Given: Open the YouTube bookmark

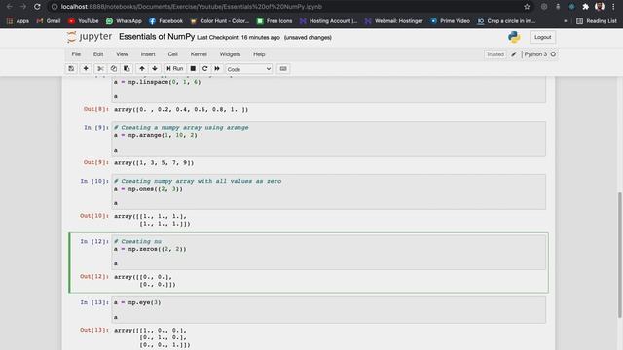Looking at the screenshot, I should pos(84,21).
